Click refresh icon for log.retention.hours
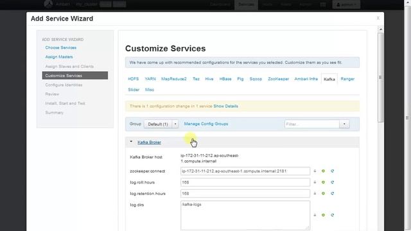411x231 pixels. point(333,194)
